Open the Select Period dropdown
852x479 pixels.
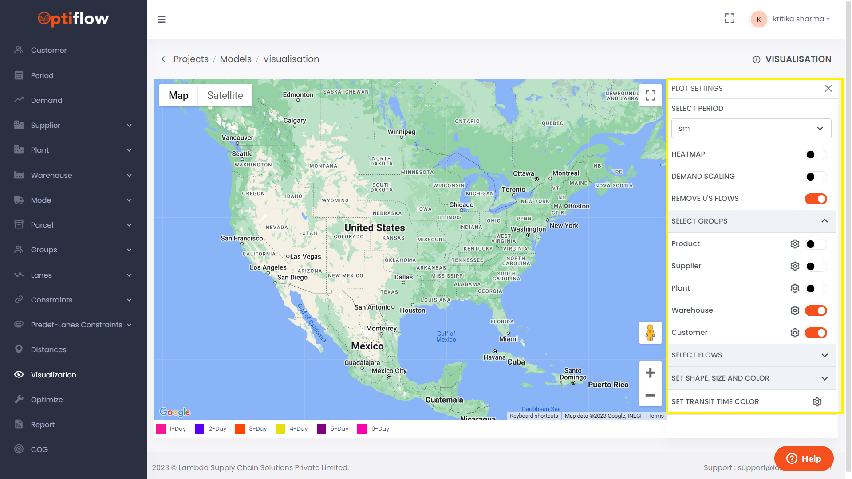(751, 128)
